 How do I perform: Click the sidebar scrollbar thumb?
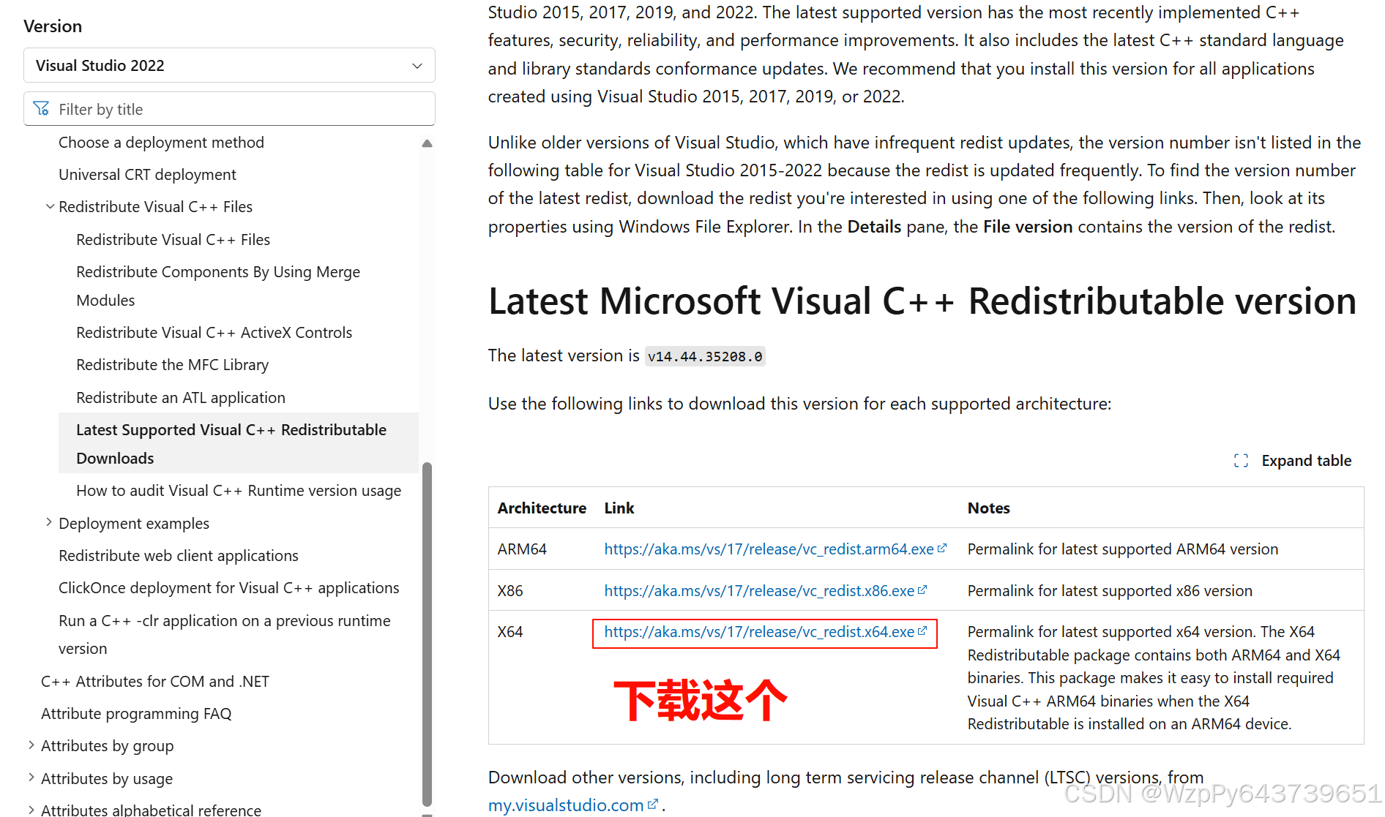click(427, 633)
